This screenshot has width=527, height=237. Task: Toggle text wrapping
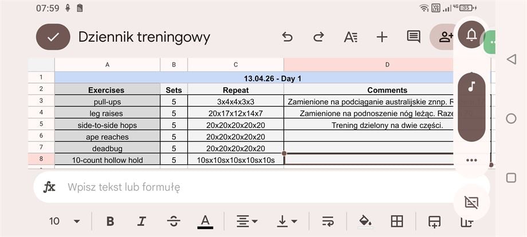tap(328, 222)
